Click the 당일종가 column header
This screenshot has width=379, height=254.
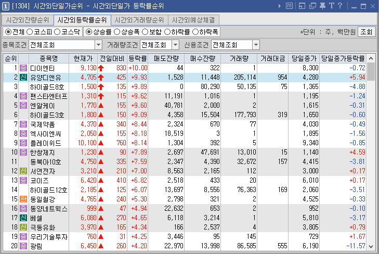(x=304, y=58)
